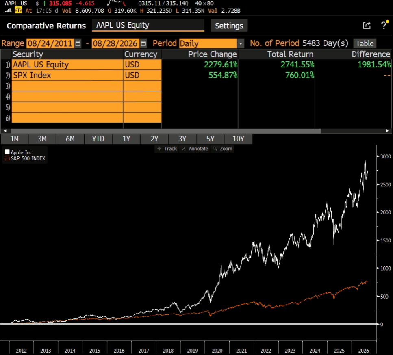Click the signal bars icon
The image size is (393, 355).
8,10
